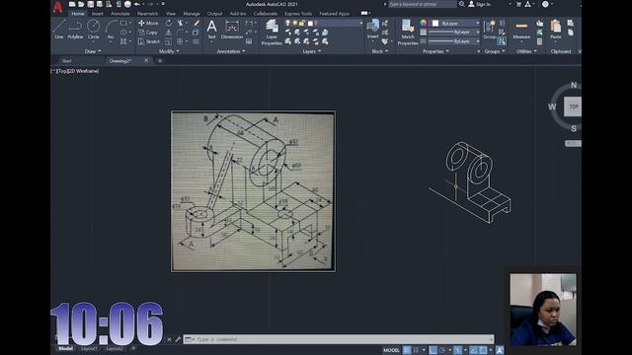Expand the Properties panel
Image resolution: width=632 pixels, height=355 pixels.
[x=435, y=51]
